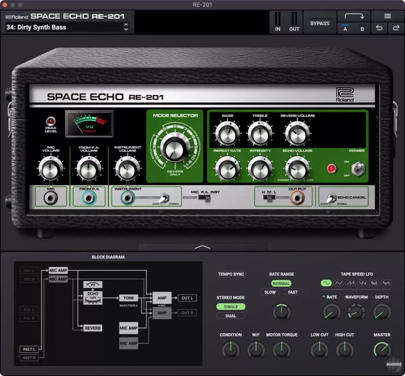Select SINGLE stereo mode
Viewport: 405px width, 376px height.
(231, 307)
